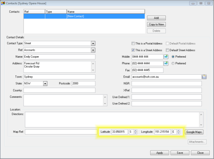Enable the Default Street Address checkbox
Viewport: 214px width, 159px height.
click(167, 50)
